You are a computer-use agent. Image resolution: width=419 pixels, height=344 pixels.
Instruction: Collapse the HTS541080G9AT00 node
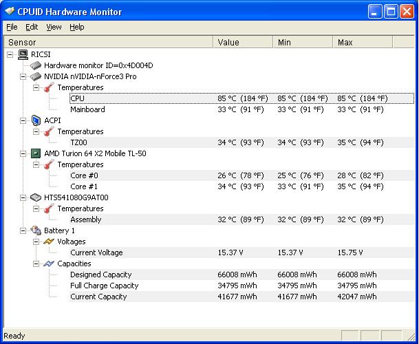click(23, 197)
